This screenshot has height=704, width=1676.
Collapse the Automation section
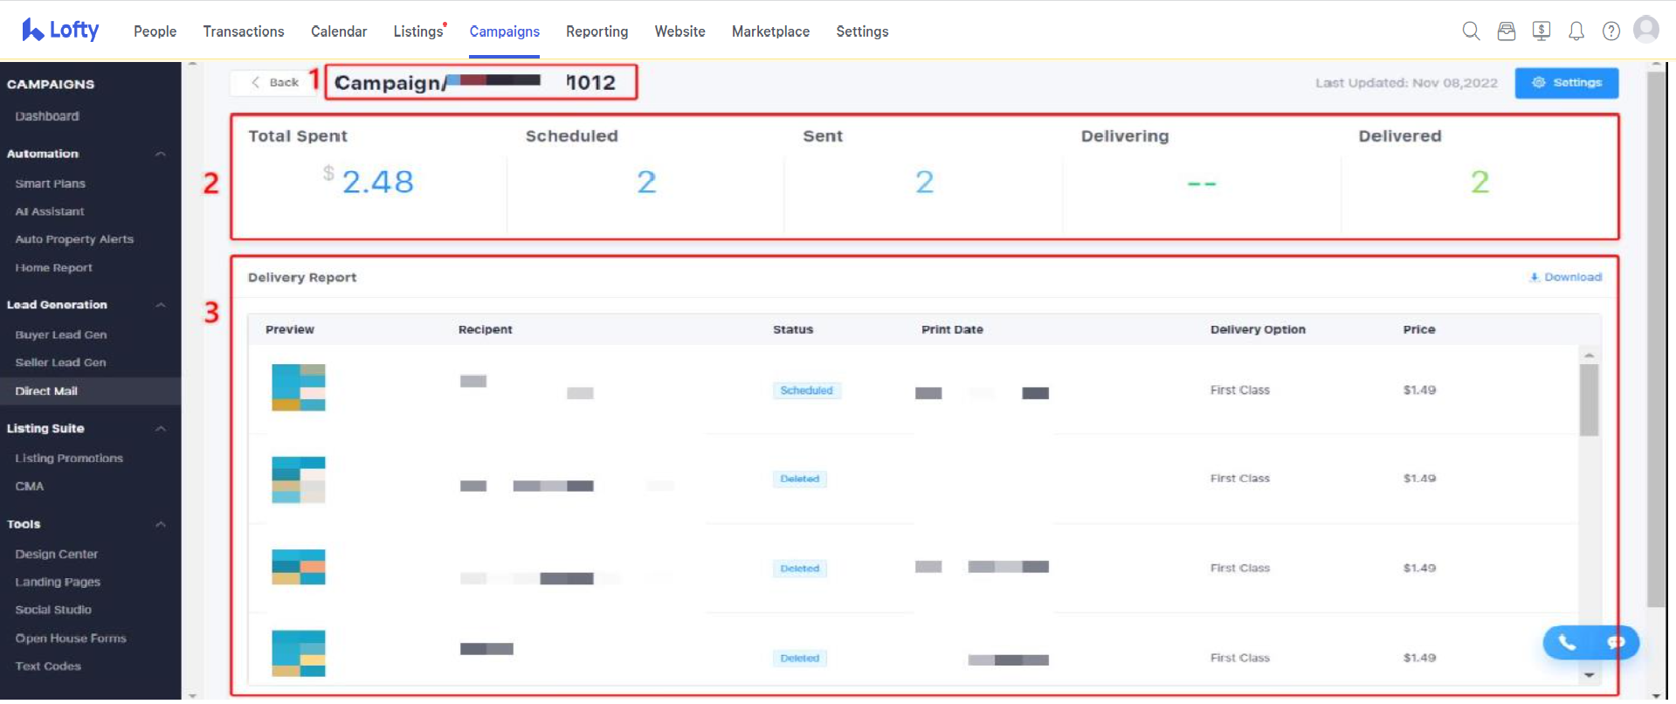click(161, 154)
